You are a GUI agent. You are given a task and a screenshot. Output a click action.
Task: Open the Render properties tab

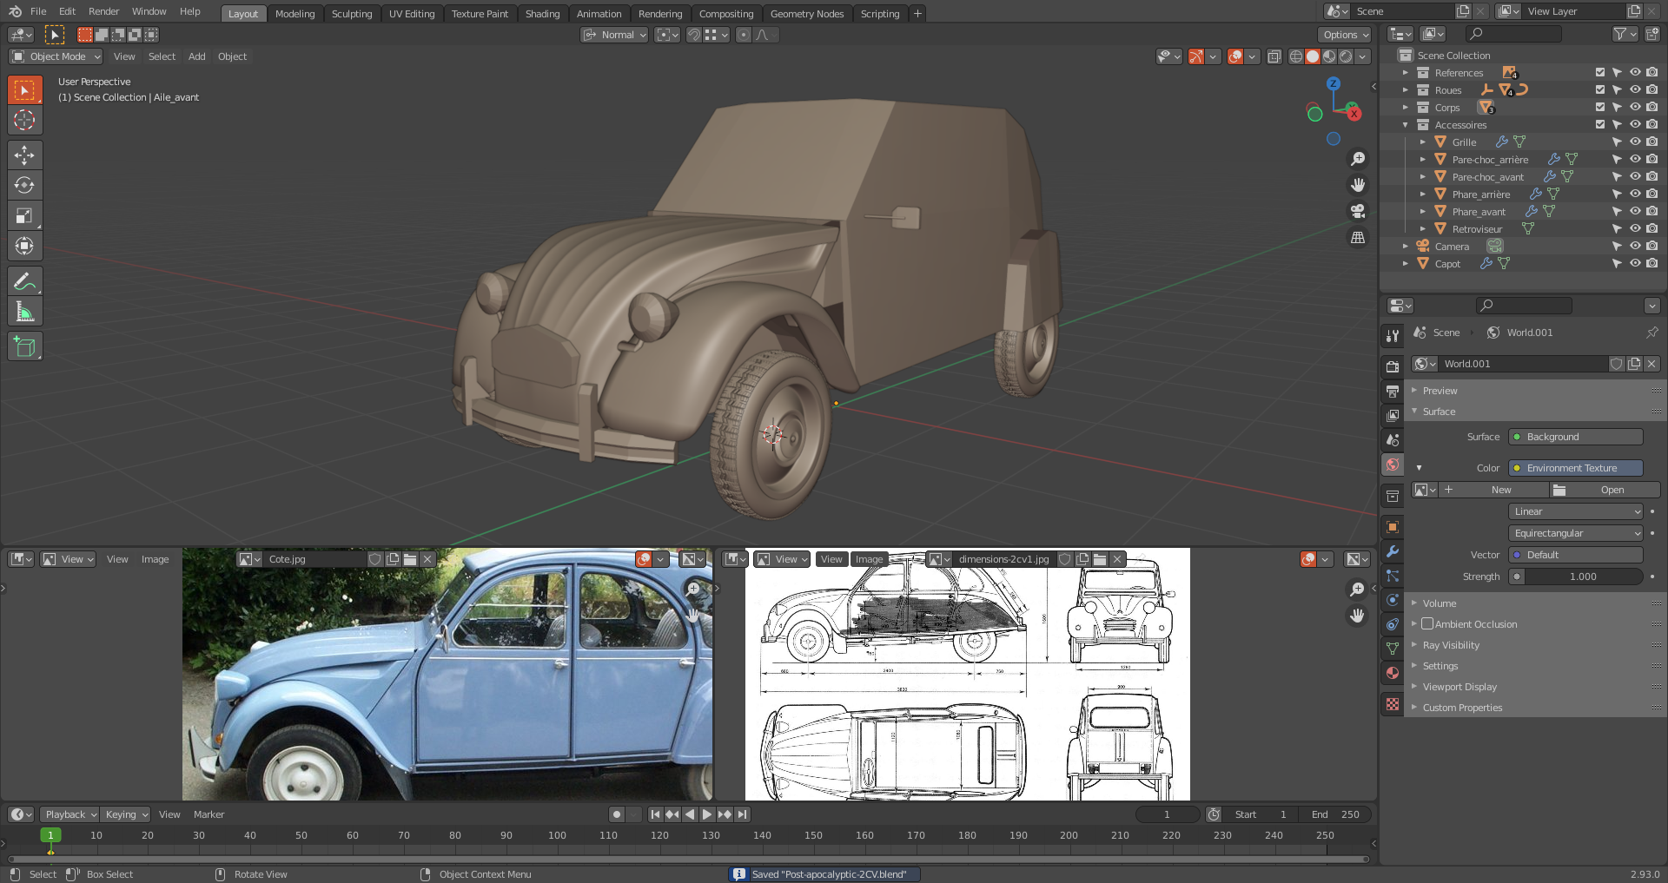(1393, 367)
